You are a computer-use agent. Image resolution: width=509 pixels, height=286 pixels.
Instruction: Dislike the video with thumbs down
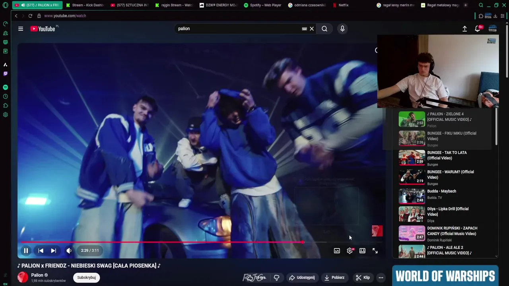(x=277, y=278)
